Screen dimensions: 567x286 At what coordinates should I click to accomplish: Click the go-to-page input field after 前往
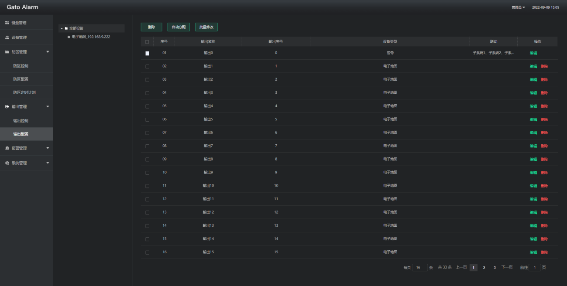[535, 268]
